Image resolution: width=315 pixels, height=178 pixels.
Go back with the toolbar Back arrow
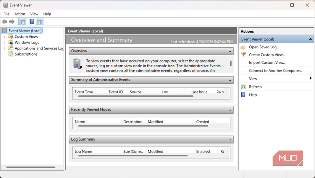pos(5,21)
